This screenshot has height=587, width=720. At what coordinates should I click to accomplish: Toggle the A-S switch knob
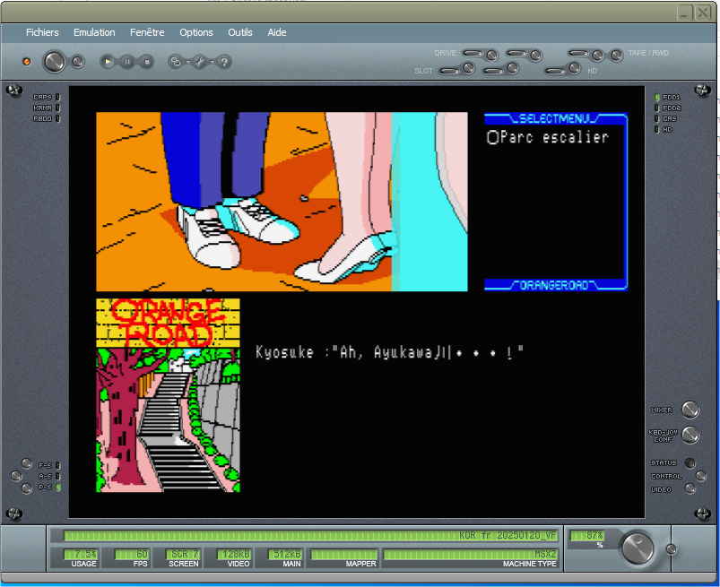[x=16, y=476]
